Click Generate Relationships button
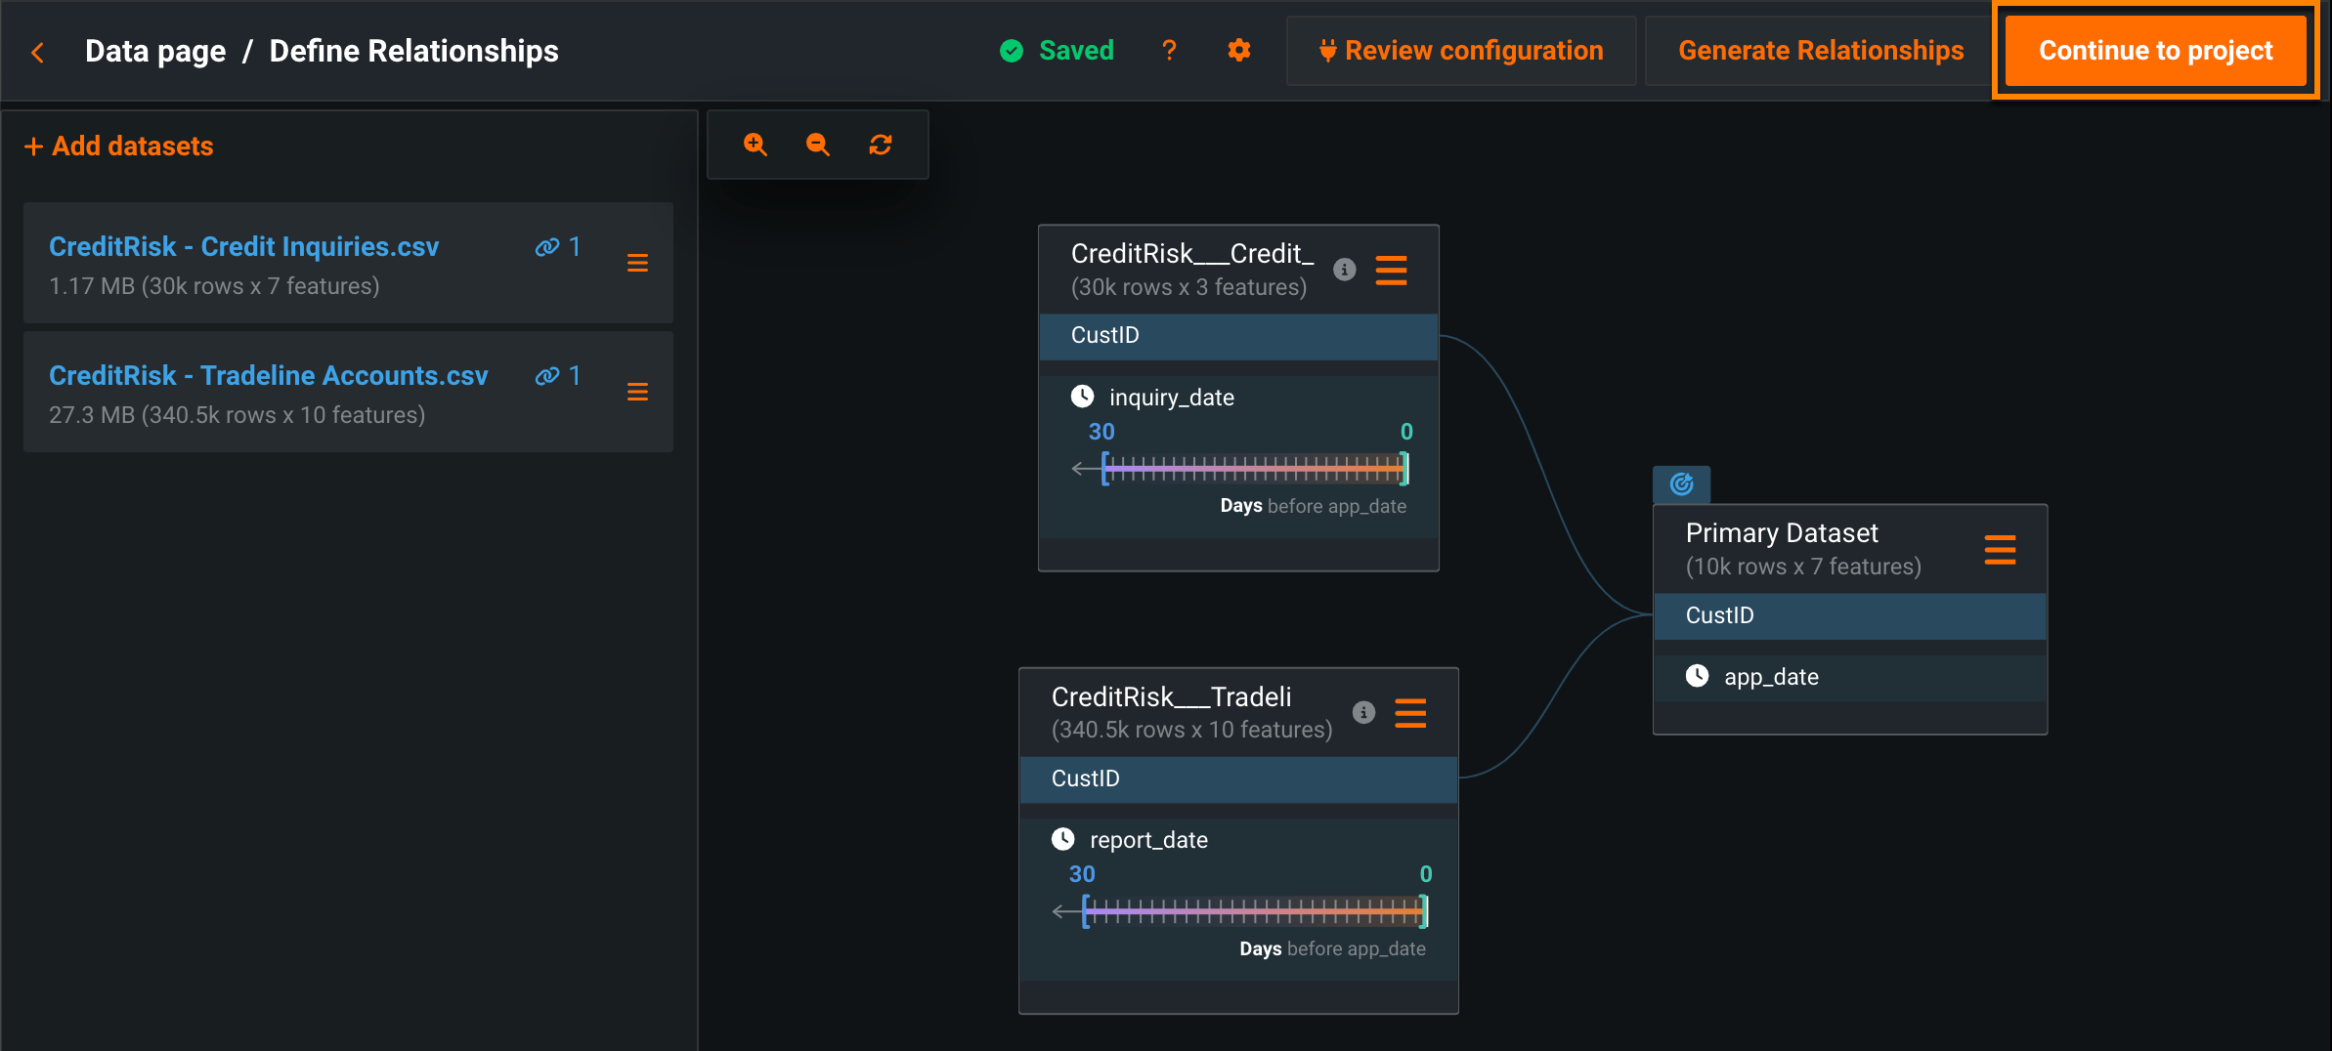 coord(1820,51)
